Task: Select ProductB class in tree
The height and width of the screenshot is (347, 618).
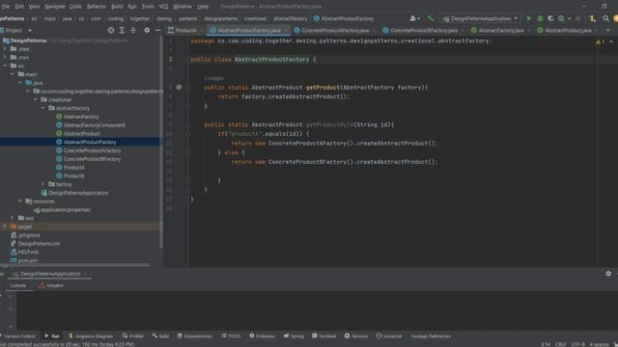Action: click(73, 175)
